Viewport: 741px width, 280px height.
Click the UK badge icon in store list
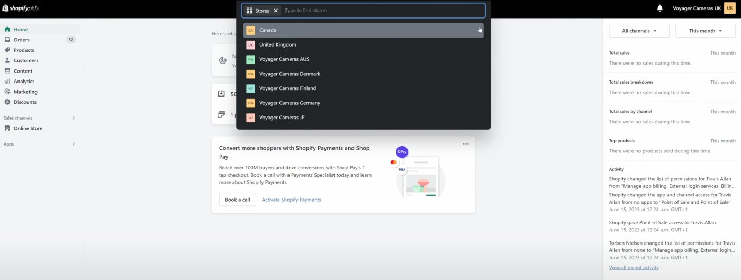pos(250,45)
